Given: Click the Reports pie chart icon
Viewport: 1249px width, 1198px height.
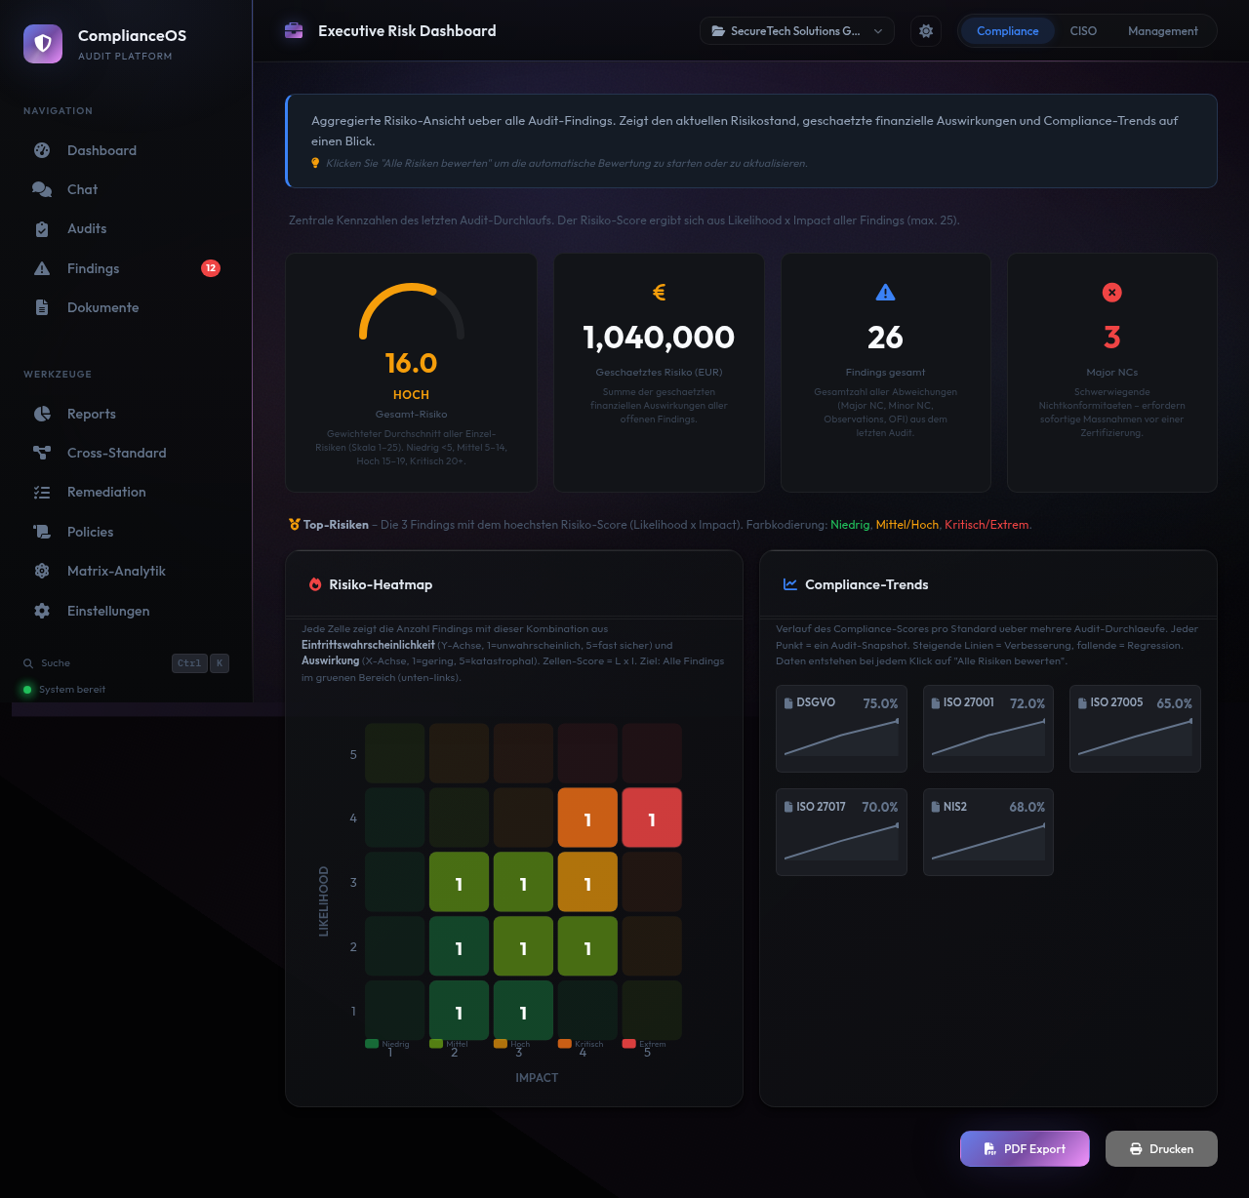Looking at the screenshot, I should coord(42,414).
